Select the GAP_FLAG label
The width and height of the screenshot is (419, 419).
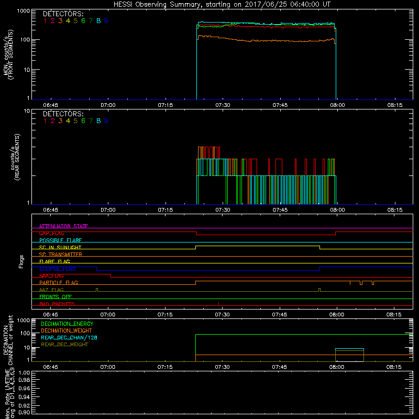point(51,233)
